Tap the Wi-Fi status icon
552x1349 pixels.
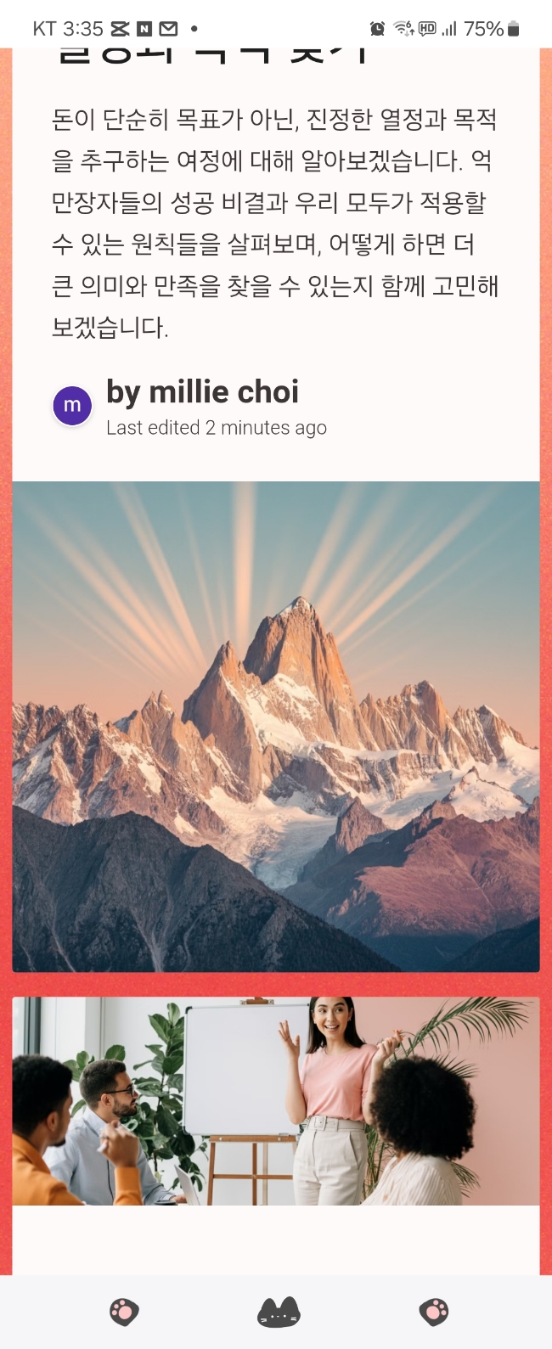tap(403, 29)
